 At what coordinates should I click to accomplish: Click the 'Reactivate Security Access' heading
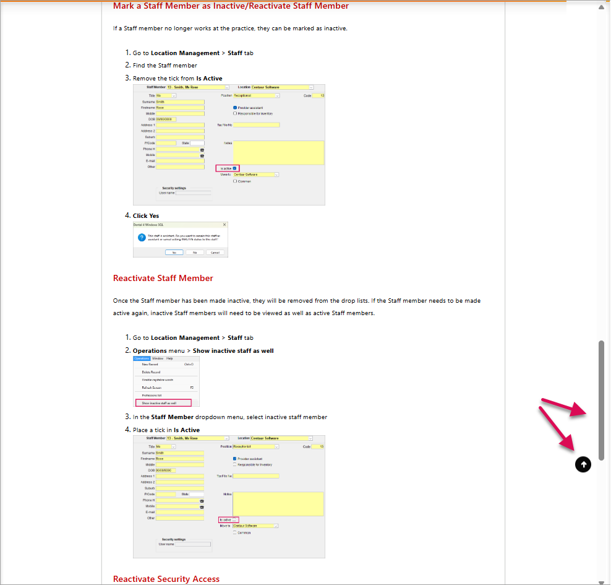[166, 579]
